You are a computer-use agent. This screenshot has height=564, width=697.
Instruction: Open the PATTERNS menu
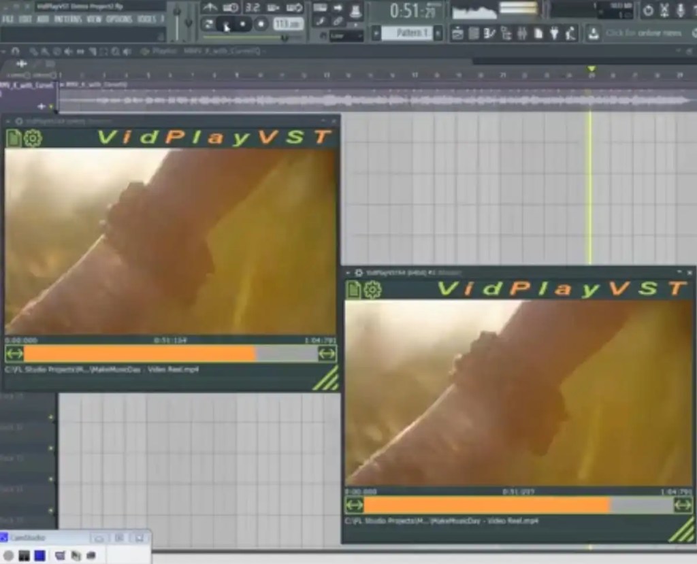(67, 20)
